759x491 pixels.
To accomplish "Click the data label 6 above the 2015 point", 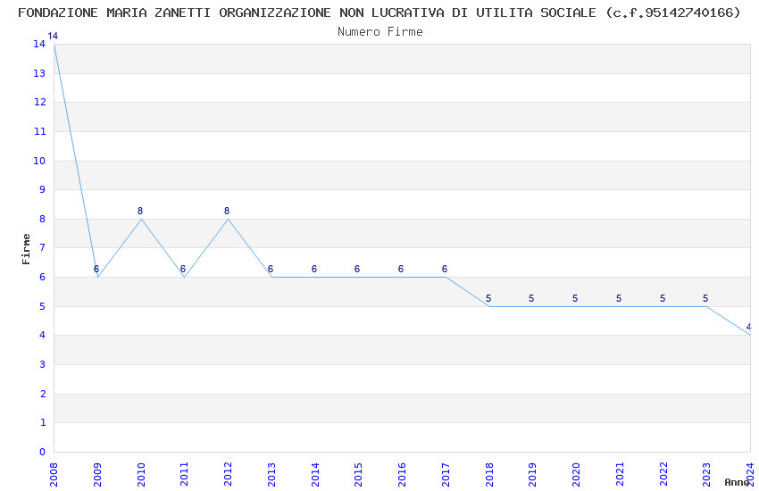I will [x=357, y=269].
